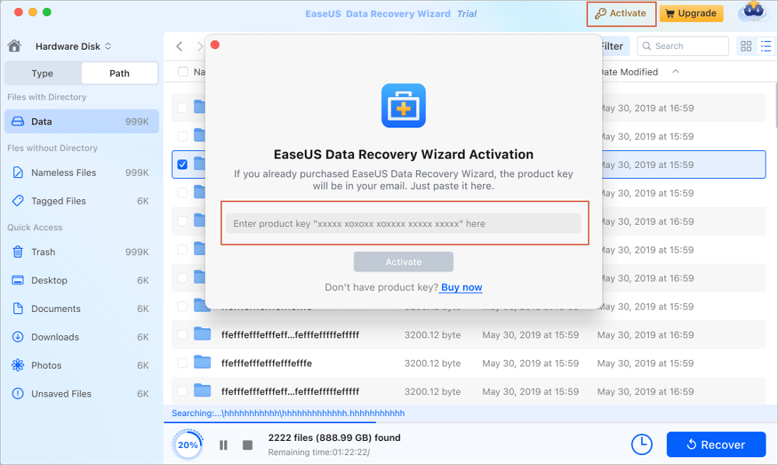This screenshot has width=778, height=465.
Task: Follow the Buy now link
Action: click(x=461, y=288)
